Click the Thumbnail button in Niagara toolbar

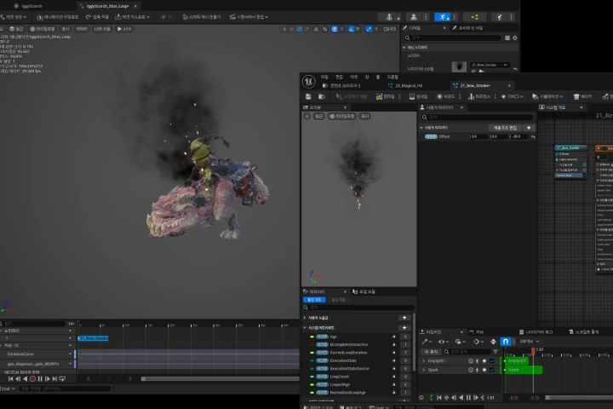tap(418, 96)
